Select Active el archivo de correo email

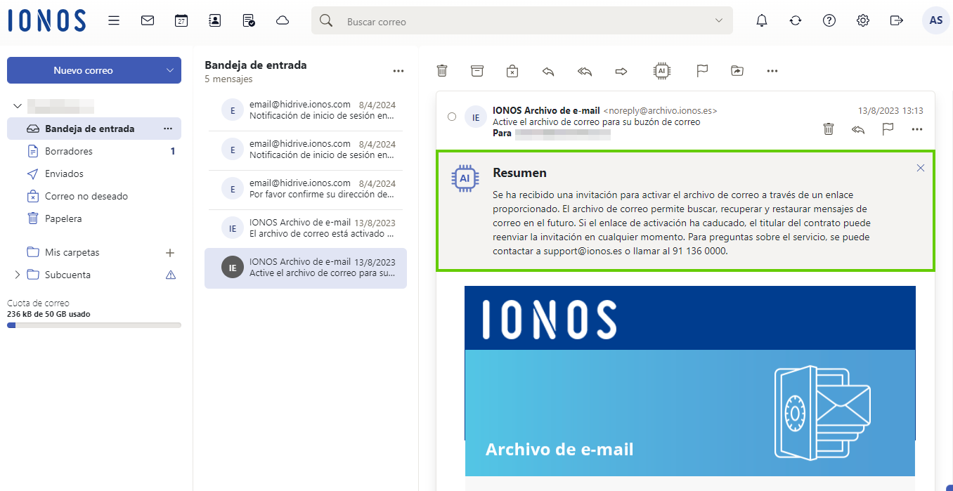tap(306, 268)
